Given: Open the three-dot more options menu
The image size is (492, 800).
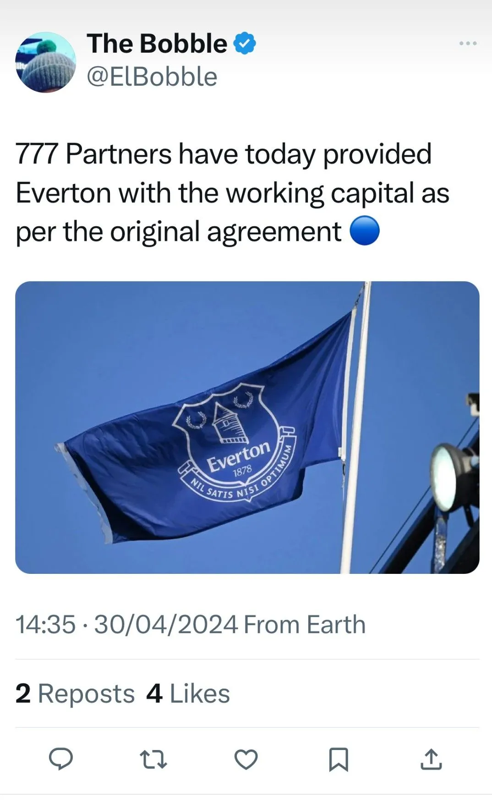Looking at the screenshot, I should coord(468,43).
